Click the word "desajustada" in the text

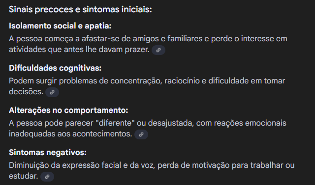coord(171,123)
